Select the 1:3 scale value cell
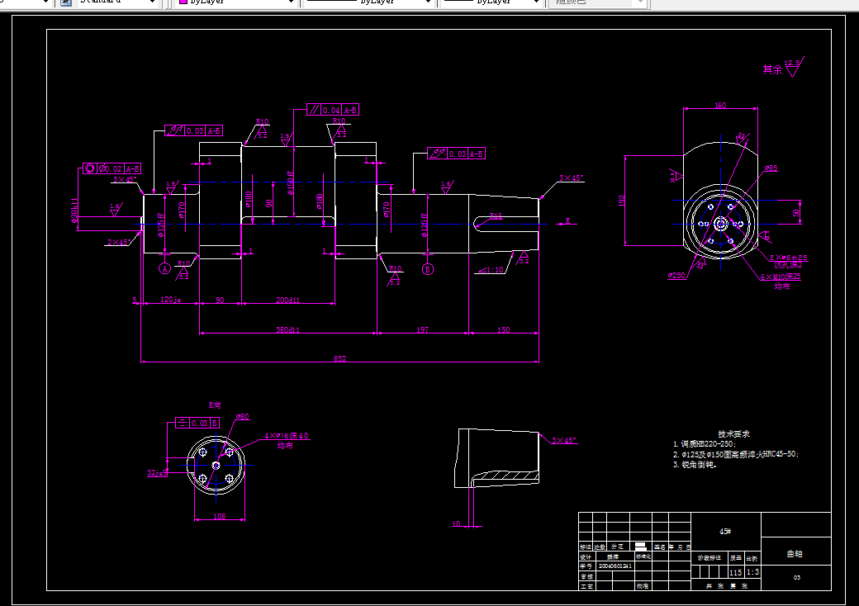The width and height of the screenshot is (859, 606). pyautogui.click(x=752, y=572)
